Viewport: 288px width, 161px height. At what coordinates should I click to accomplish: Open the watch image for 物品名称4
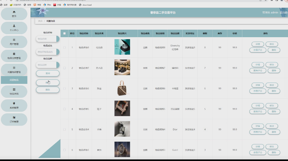[122, 129]
